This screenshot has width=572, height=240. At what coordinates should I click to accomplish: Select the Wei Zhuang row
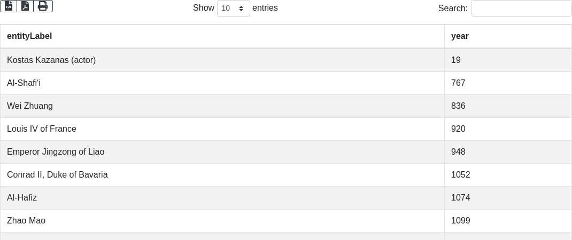30,106
